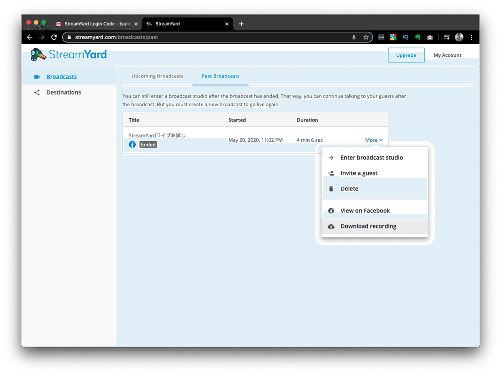Screen dimensions: 501x375
Task: Close the StreamYard browser tab
Action: point(227,24)
